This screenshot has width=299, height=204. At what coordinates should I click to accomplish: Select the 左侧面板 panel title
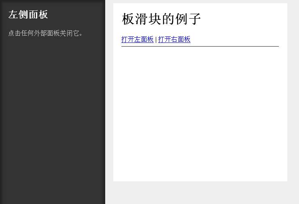(x=28, y=15)
